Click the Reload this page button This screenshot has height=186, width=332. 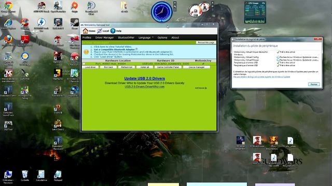(x=206, y=42)
